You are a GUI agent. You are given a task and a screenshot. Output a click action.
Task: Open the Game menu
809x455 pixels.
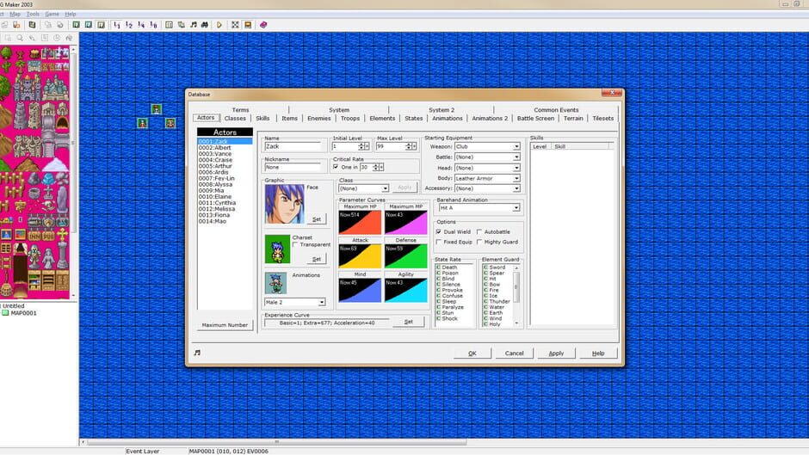(52, 14)
